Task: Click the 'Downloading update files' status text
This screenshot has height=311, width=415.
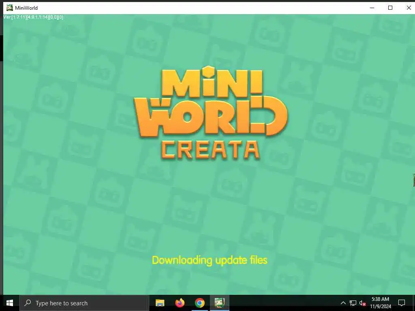Action: (x=210, y=260)
